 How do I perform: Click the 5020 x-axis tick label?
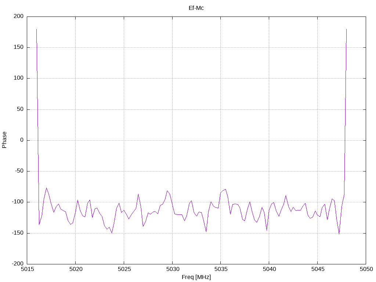(76, 269)
